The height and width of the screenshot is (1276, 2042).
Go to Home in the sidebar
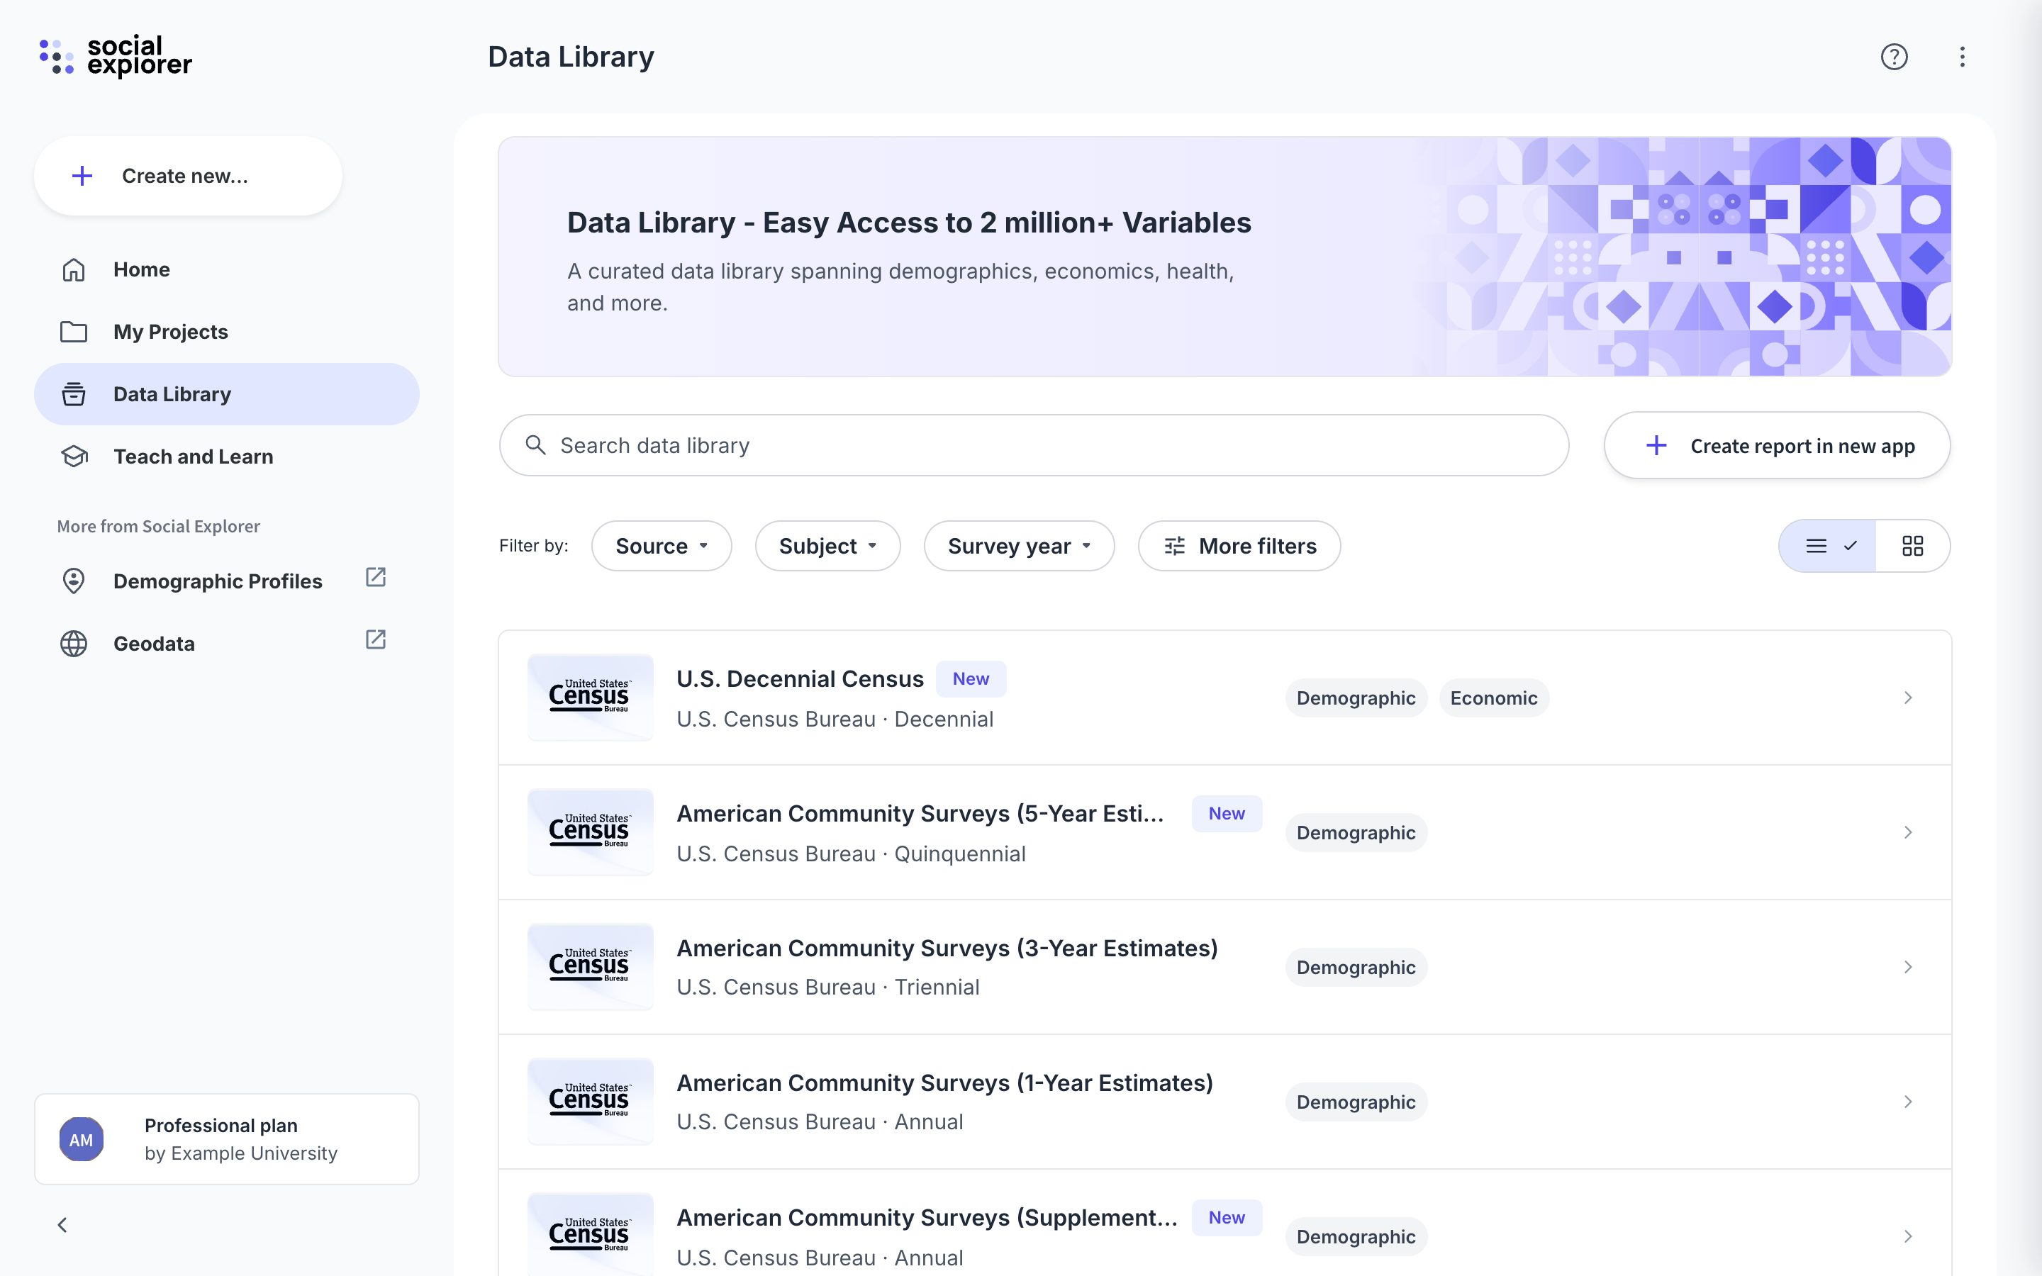[x=226, y=269]
